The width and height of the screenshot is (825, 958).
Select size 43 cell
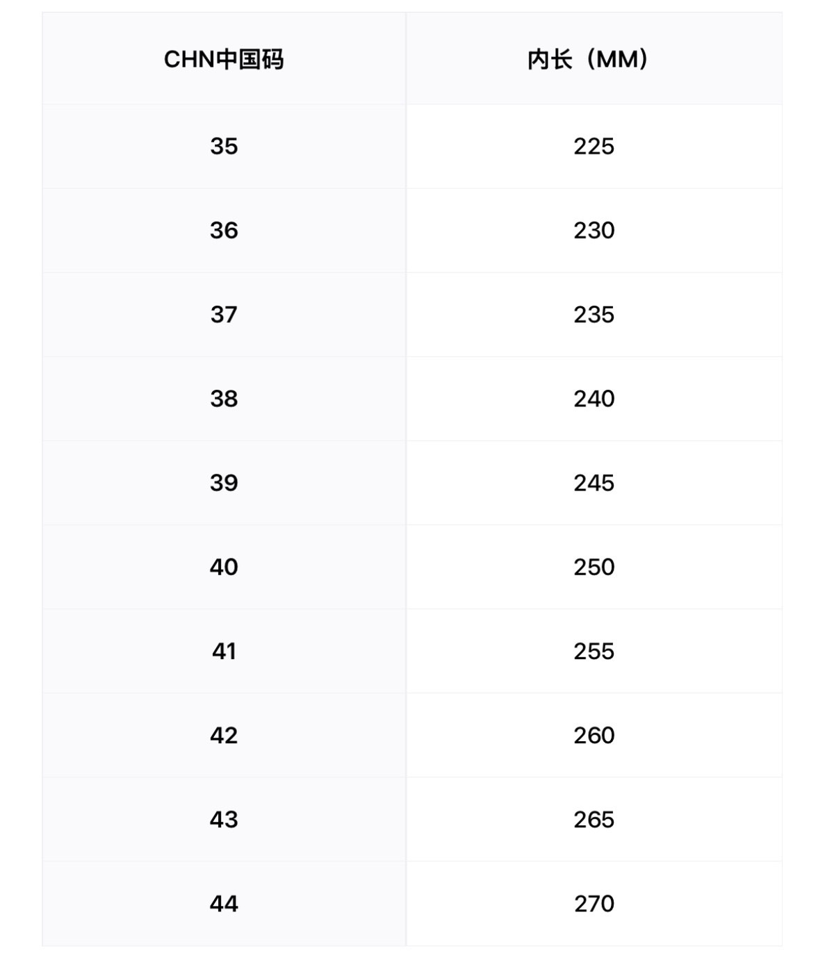coord(224,820)
